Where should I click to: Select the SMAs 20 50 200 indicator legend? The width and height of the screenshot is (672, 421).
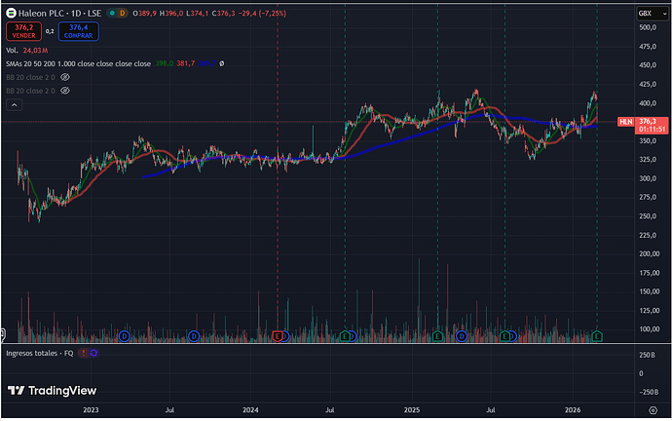click(78, 63)
